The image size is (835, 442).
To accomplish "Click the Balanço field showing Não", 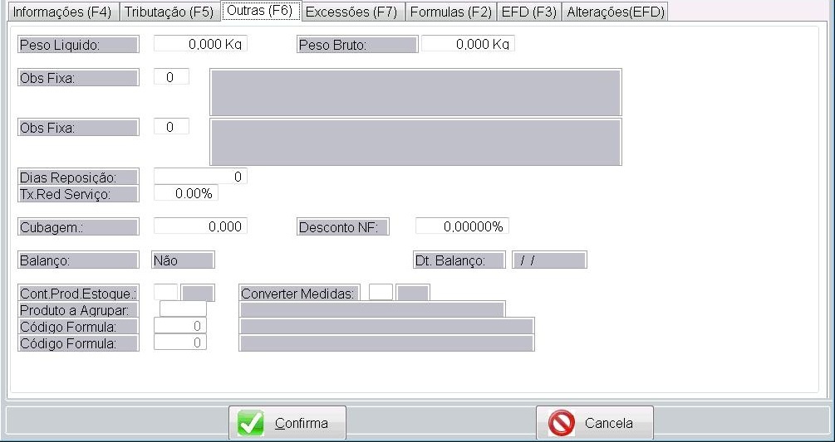I will (x=183, y=260).
